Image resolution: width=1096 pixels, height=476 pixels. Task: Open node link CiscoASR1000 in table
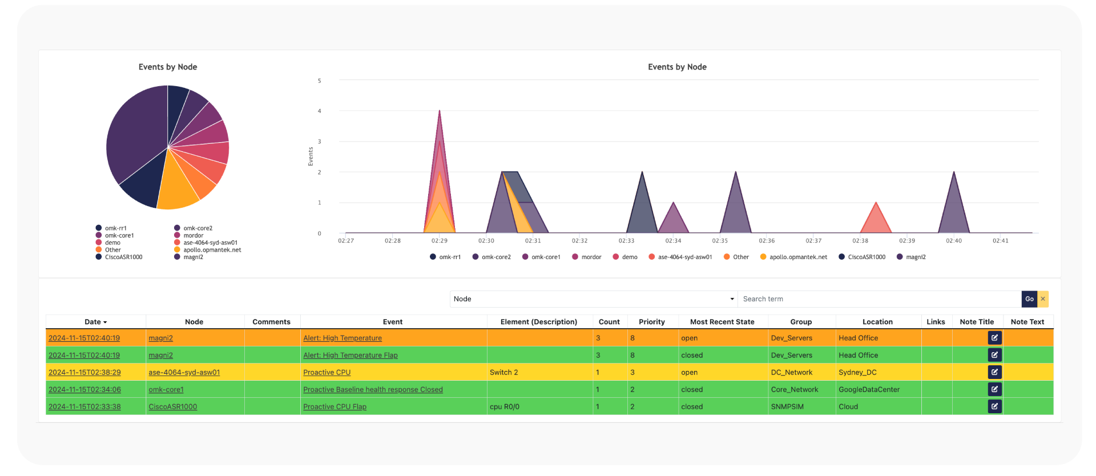tap(172, 406)
